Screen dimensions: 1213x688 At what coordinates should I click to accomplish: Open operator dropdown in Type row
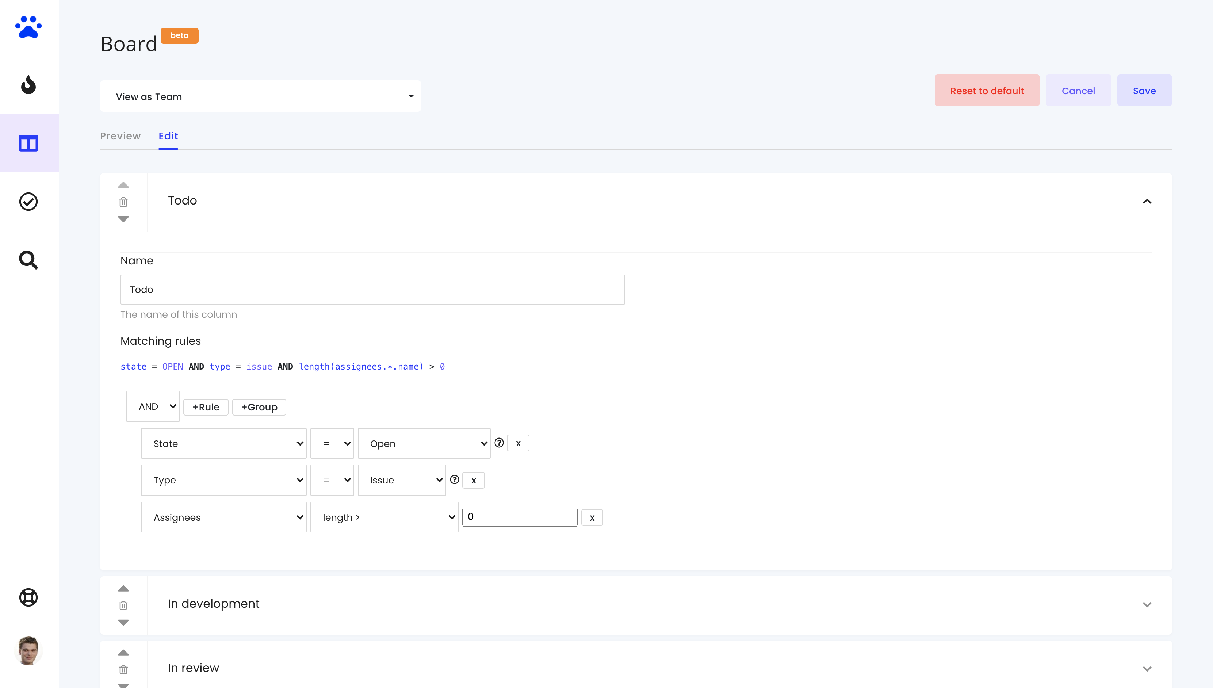pyautogui.click(x=333, y=480)
